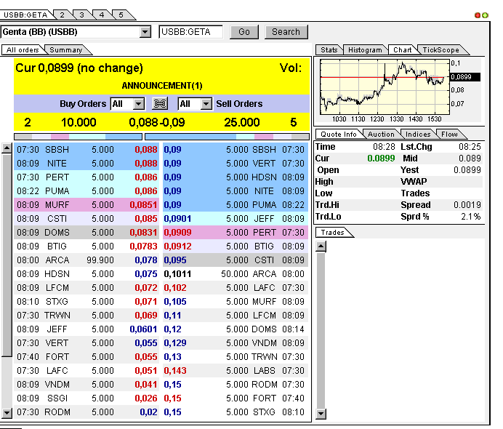The image size is (503, 429).
Task: Click the Search button
Action: pos(286,32)
